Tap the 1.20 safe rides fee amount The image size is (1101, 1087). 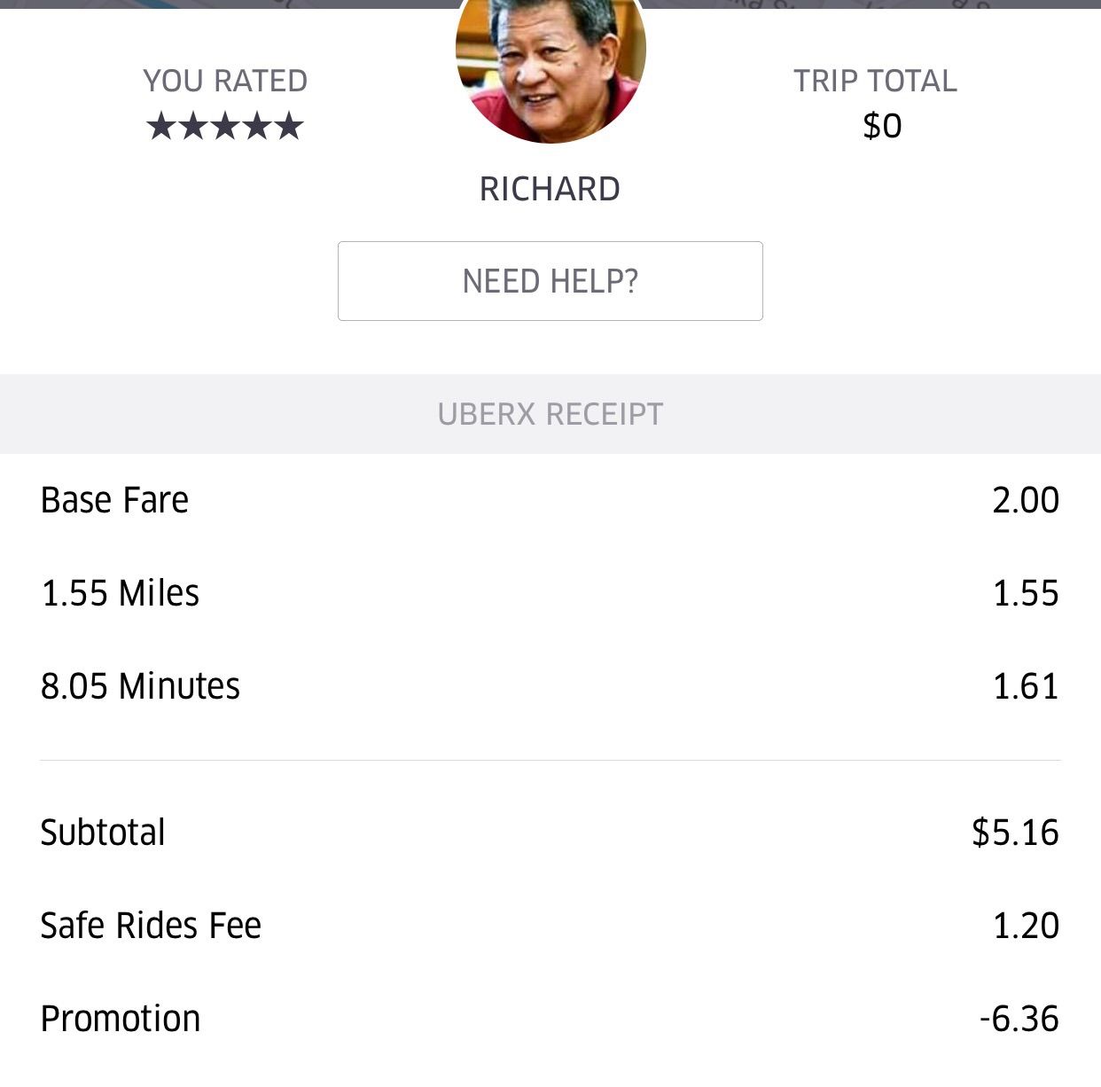click(x=1026, y=926)
